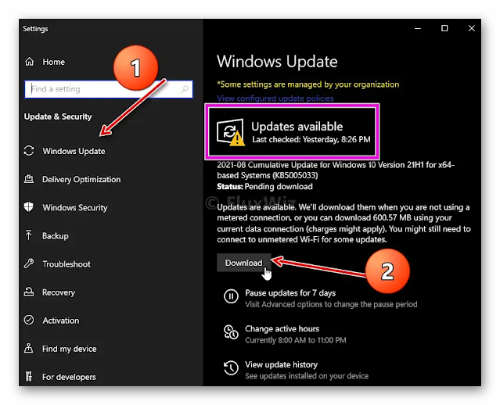Click the KB5005033 cumulative update description
The width and height of the screenshot is (500, 405).
[x=336, y=170]
